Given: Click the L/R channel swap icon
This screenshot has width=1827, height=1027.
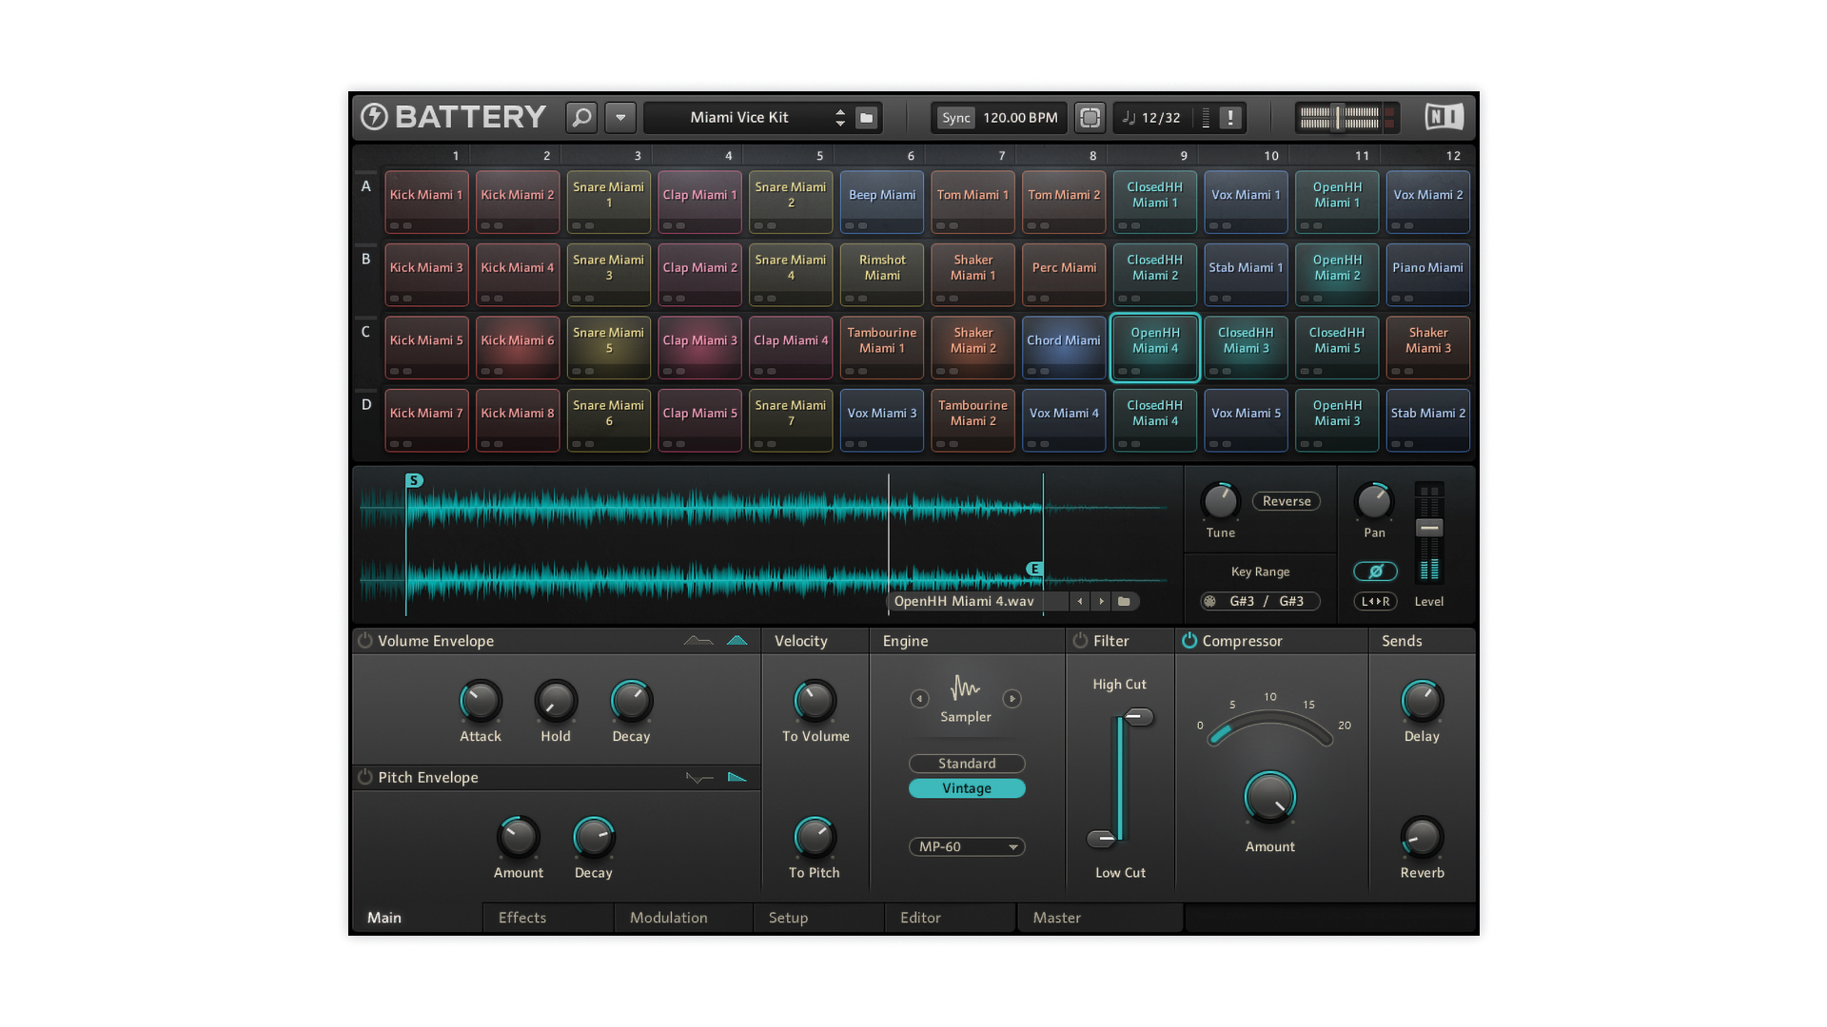Looking at the screenshot, I should (x=1375, y=601).
